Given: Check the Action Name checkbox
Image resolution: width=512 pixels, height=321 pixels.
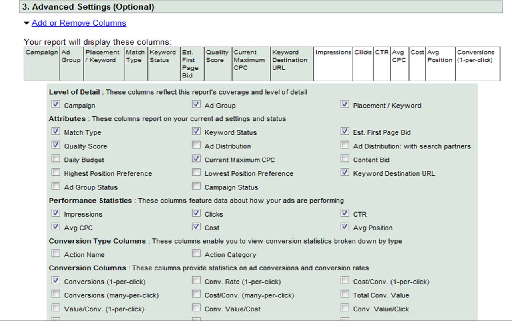Looking at the screenshot, I should [x=56, y=254].
